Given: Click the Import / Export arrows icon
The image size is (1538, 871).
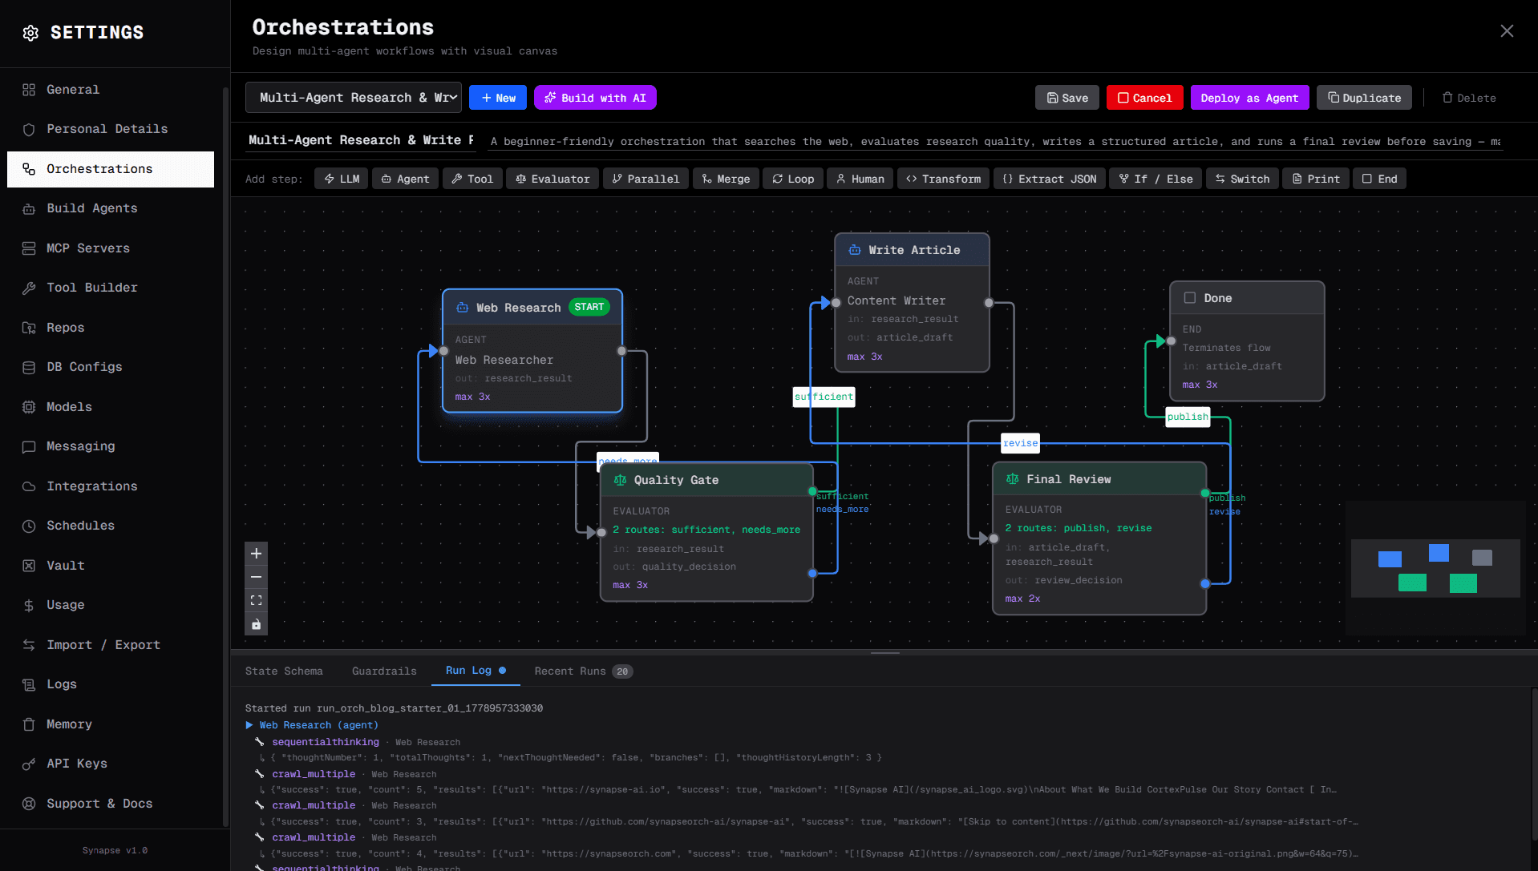Looking at the screenshot, I should [x=29, y=645].
